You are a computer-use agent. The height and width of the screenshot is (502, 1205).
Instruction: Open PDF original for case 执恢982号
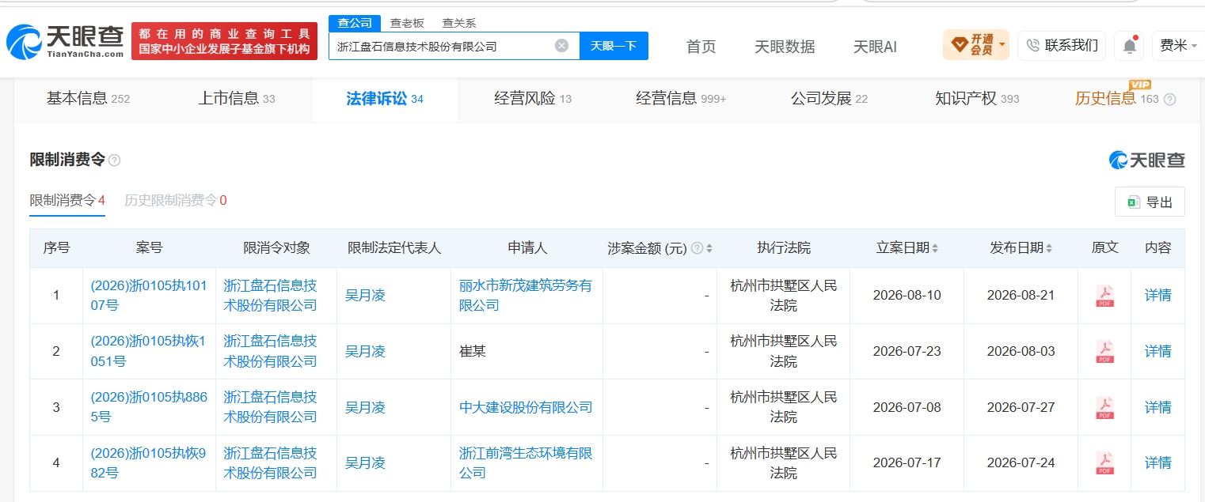tap(1104, 462)
